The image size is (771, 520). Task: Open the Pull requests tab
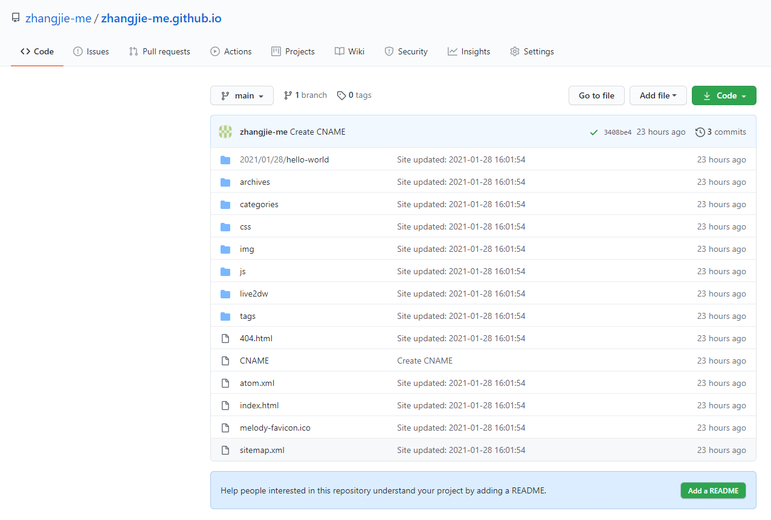pyautogui.click(x=160, y=51)
